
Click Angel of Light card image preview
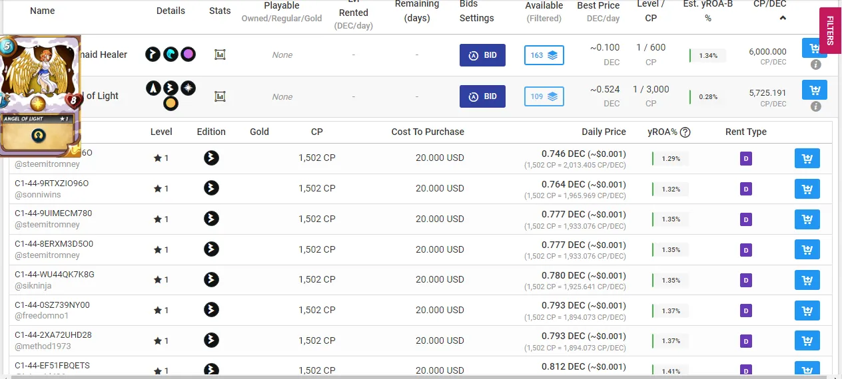41,96
